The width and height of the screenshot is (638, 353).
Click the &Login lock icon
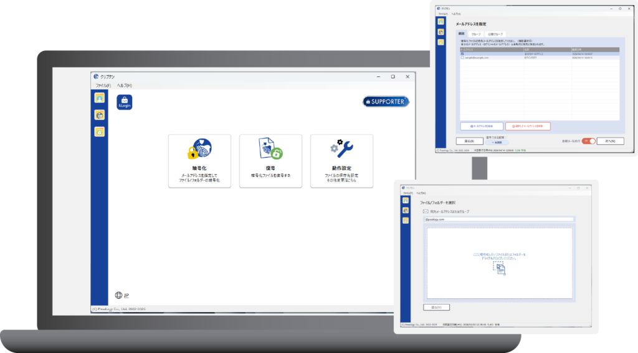tap(124, 102)
